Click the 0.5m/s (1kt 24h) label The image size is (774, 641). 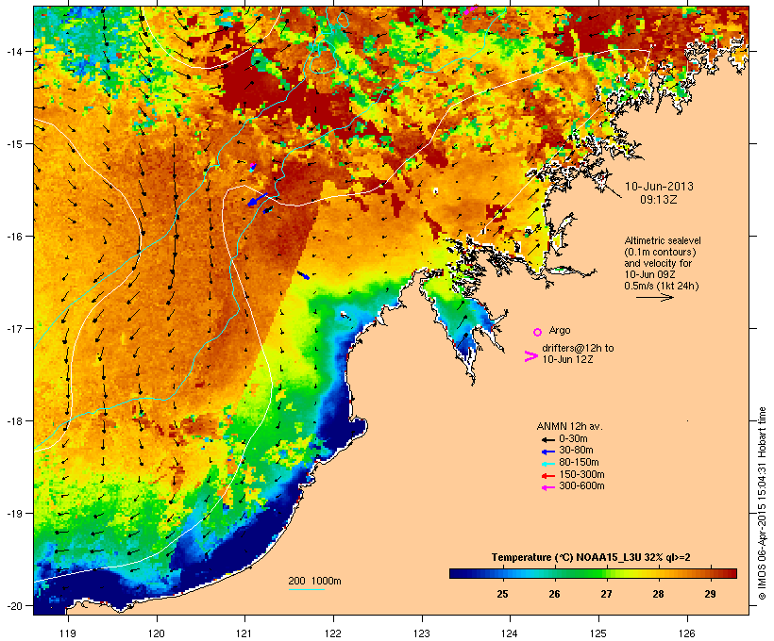pos(662,286)
